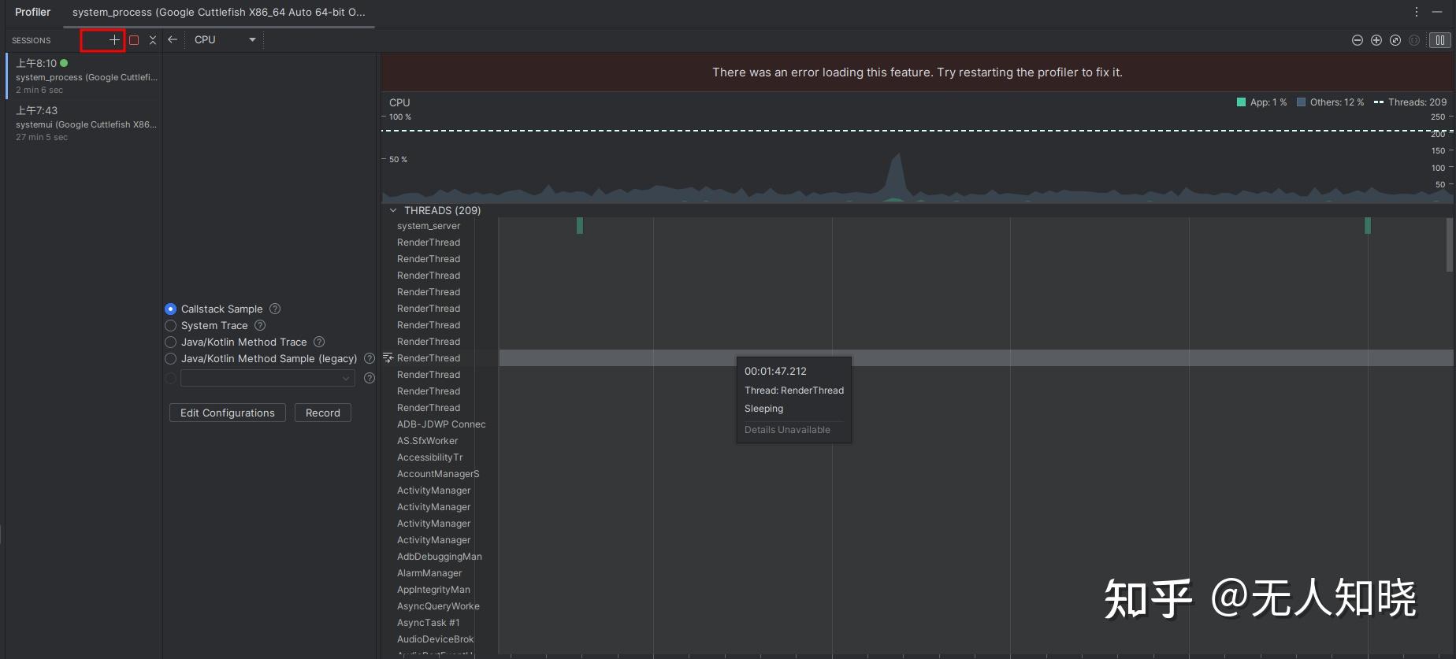Stop the current profiling session

134,40
